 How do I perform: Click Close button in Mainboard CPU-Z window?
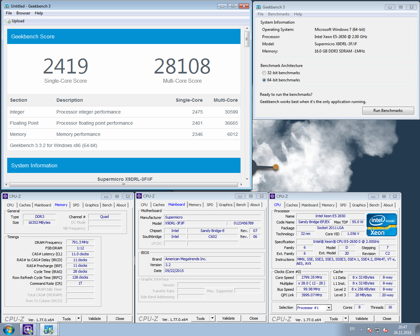[254, 318]
